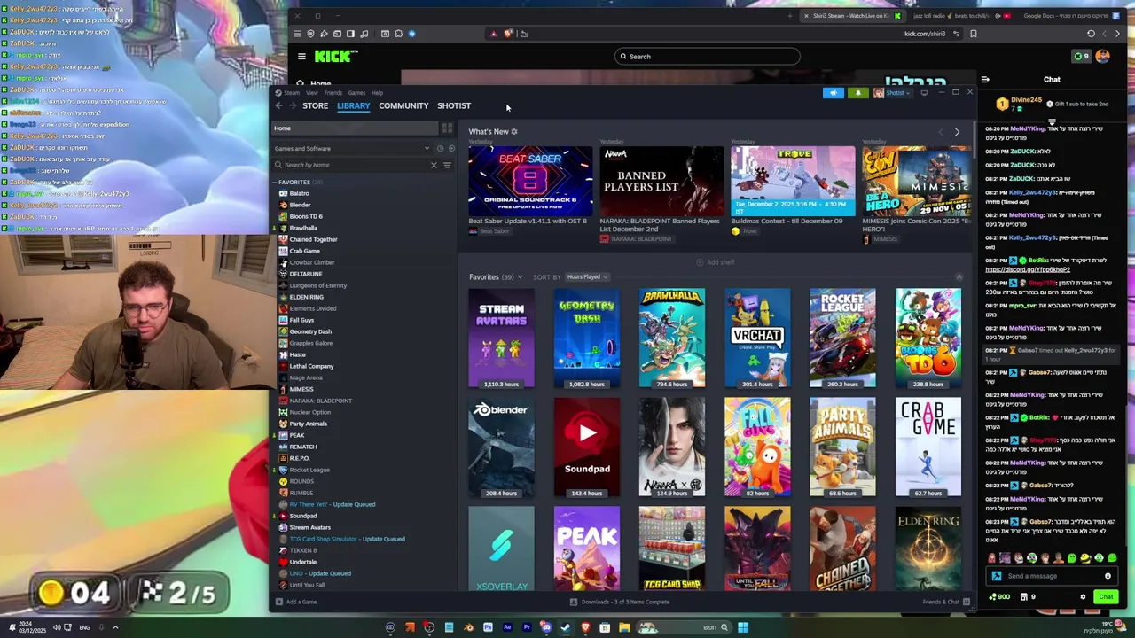Select Balatro in the favorites list
1135x638 pixels.
tap(299, 194)
